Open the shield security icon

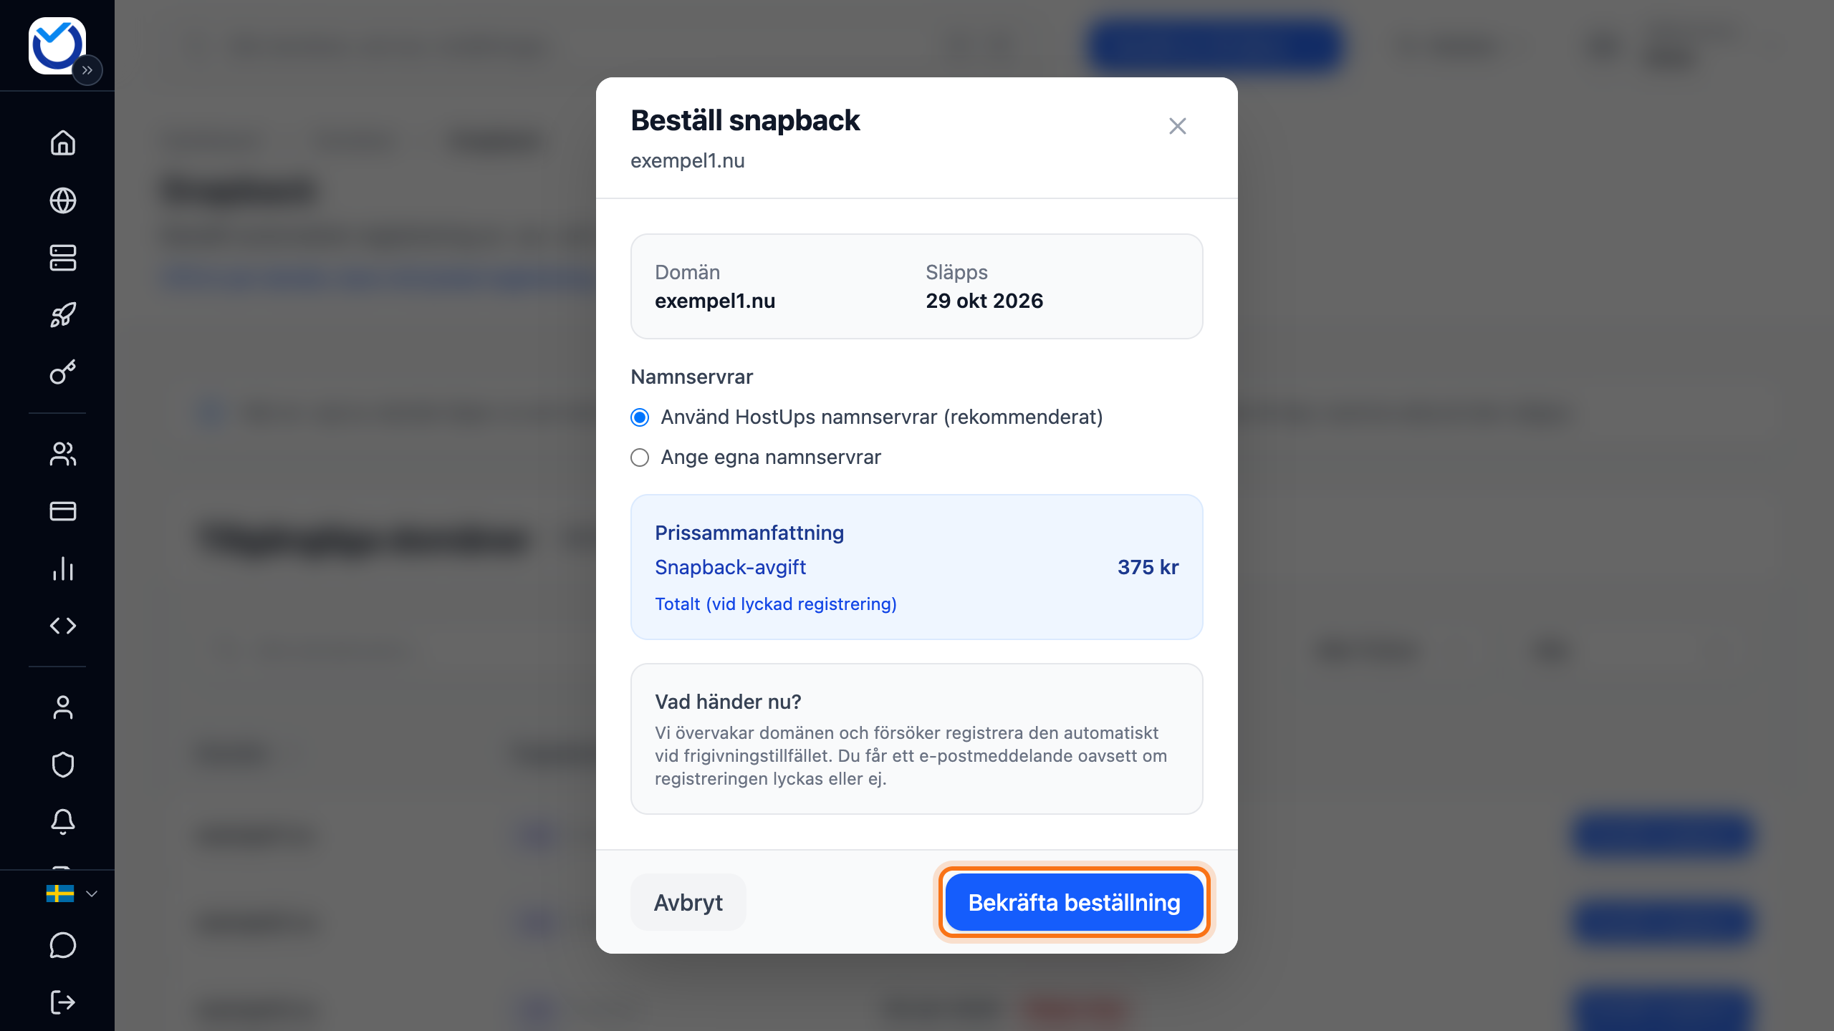tap(63, 765)
